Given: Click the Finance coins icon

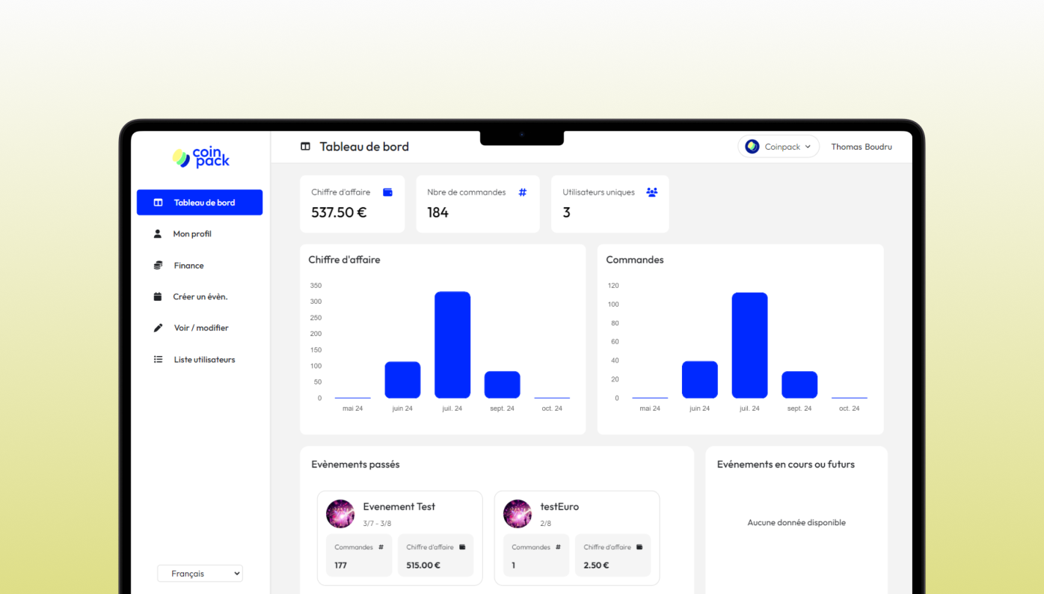Looking at the screenshot, I should click(x=158, y=266).
